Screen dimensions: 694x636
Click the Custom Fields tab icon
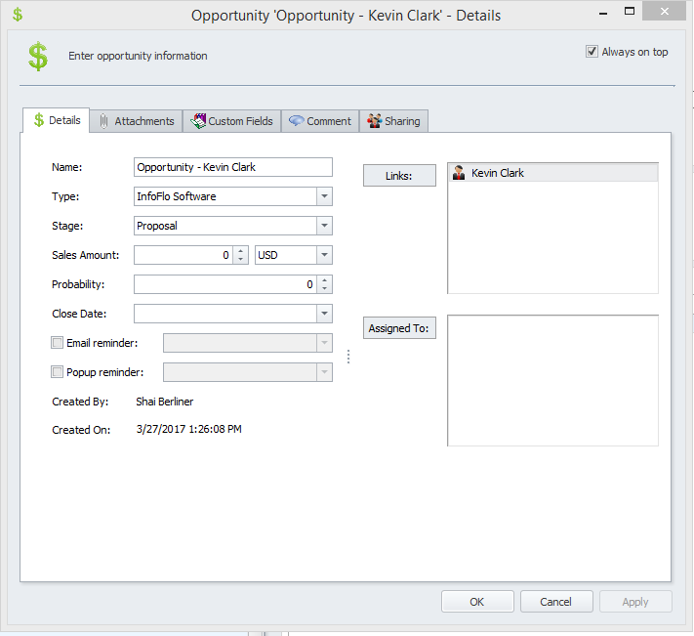click(x=198, y=121)
